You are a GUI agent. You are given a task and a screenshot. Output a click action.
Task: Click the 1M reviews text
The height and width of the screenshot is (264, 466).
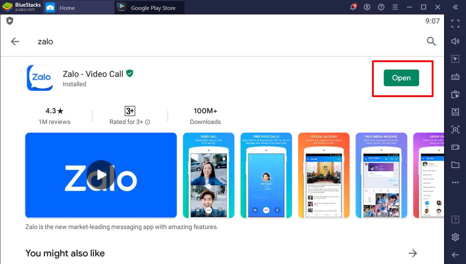pos(54,122)
